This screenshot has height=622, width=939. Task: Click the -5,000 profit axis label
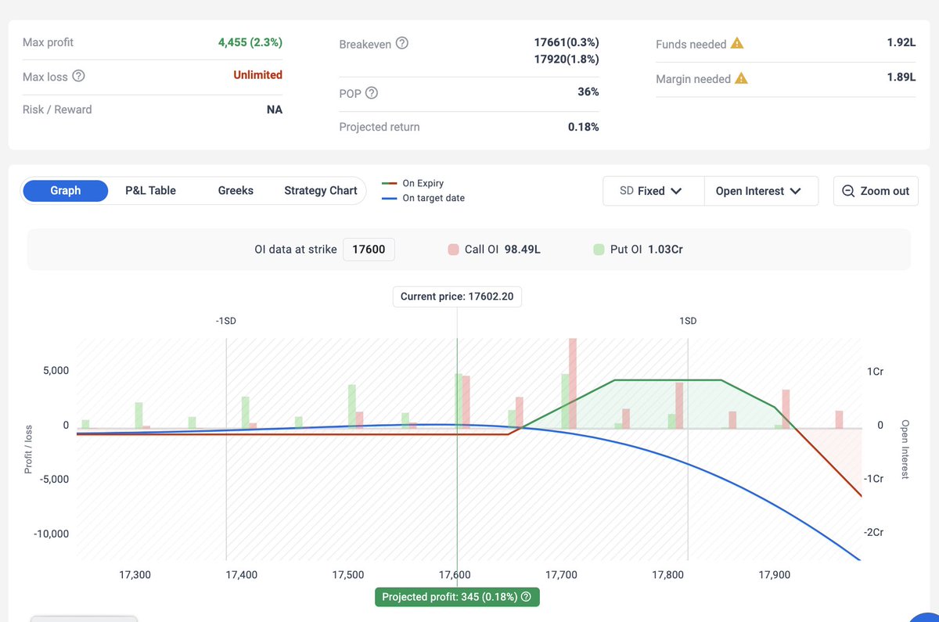[x=54, y=479]
